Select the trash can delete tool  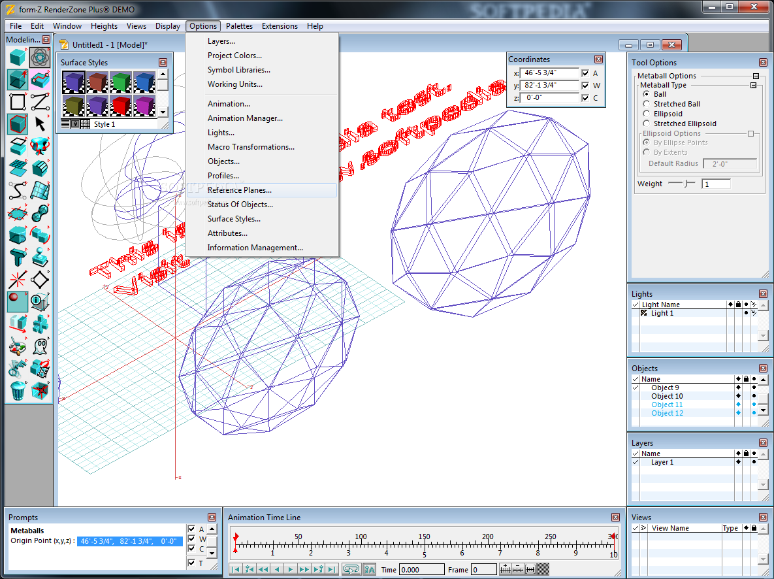coord(18,391)
